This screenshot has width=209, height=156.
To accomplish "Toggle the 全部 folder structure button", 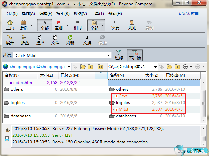I will point(94,25).
